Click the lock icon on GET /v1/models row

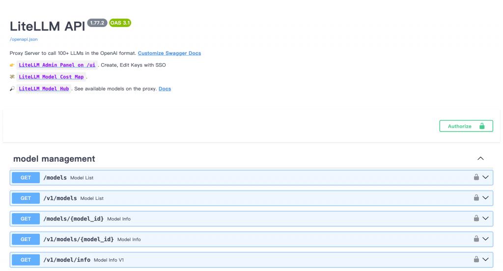(476, 197)
